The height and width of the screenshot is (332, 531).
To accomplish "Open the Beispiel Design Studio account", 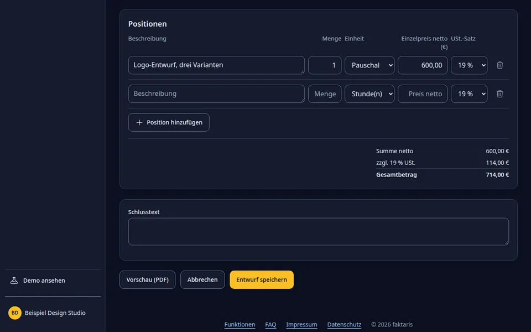I will [x=53, y=313].
